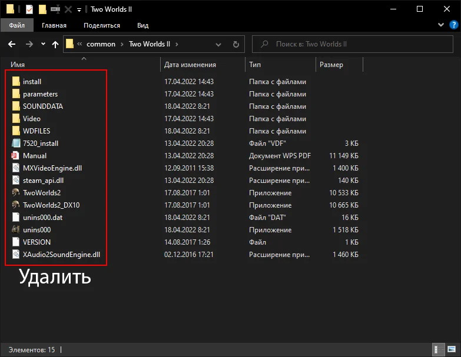Image resolution: width=461 pixels, height=357 pixels.
Task: Click the folder icon in the address bar
Action: coord(69,44)
